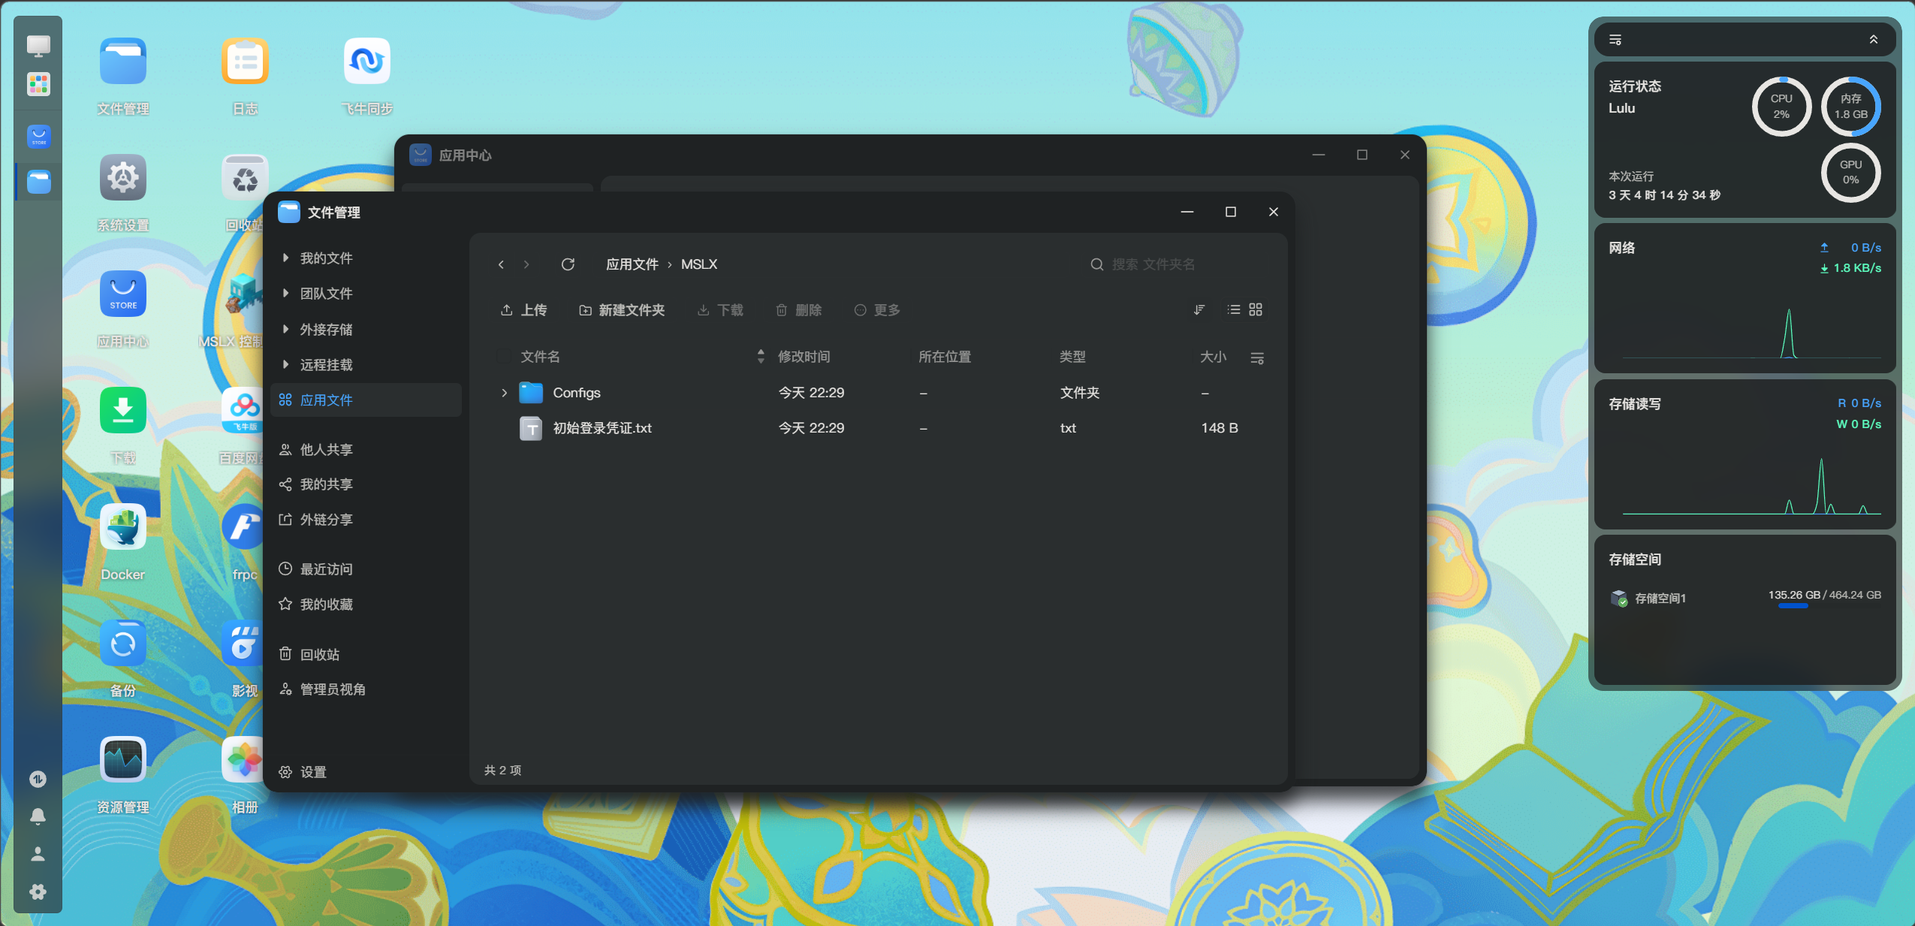This screenshot has height=926, width=1915.
Task: Select 回收站 in sidebar
Action: (x=319, y=654)
